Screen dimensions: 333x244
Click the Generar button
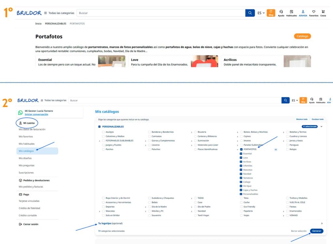pyautogui.click(x=317, y=231)
